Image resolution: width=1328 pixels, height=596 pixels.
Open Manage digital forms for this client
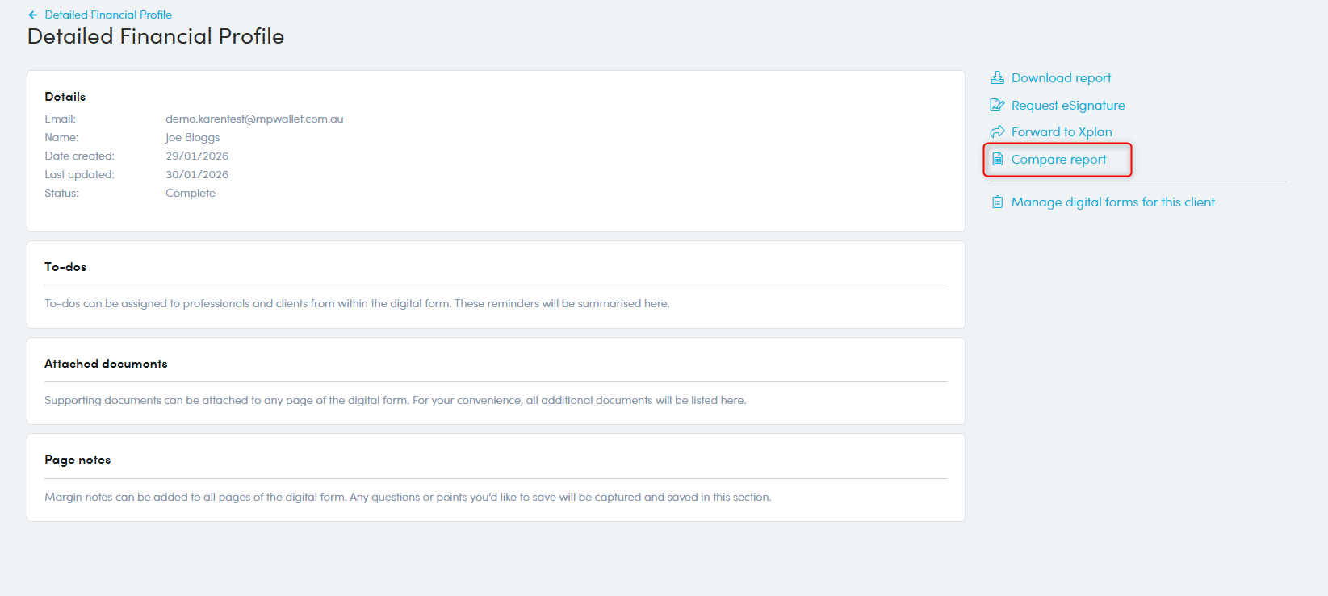pos(1112,202)
